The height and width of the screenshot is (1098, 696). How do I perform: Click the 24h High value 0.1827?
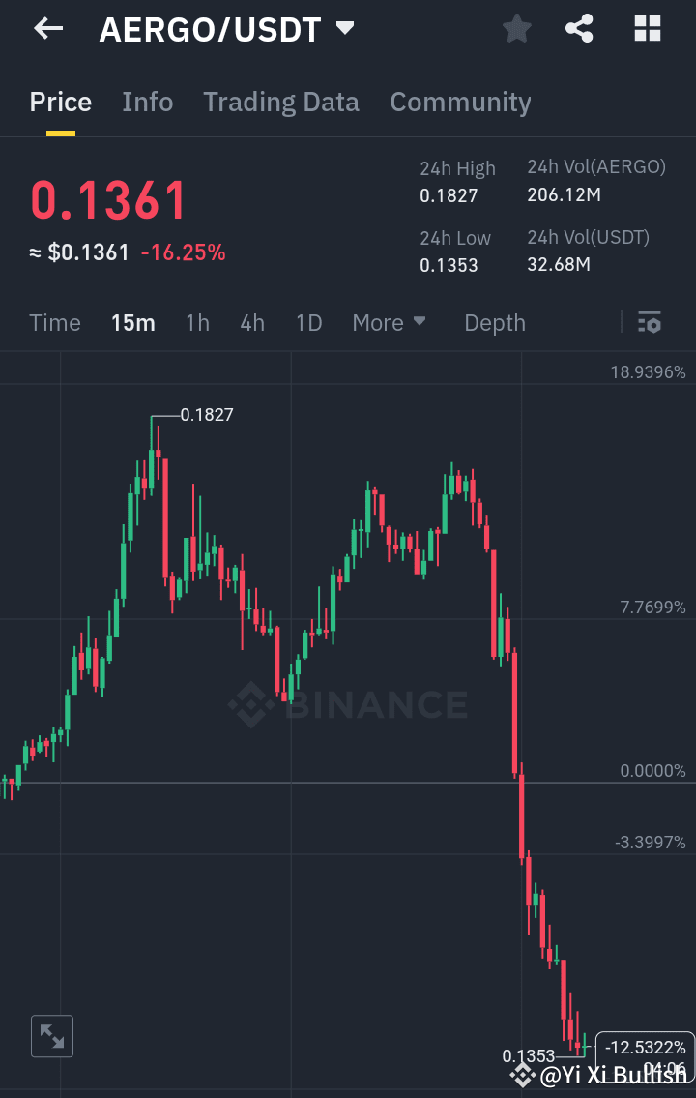click(x=449, y=195)
